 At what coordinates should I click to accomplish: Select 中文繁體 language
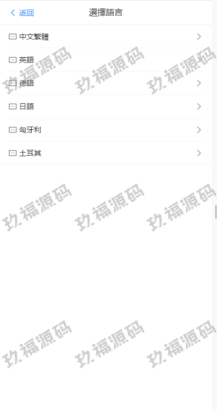pyautogui.click(x=106, y=37)
